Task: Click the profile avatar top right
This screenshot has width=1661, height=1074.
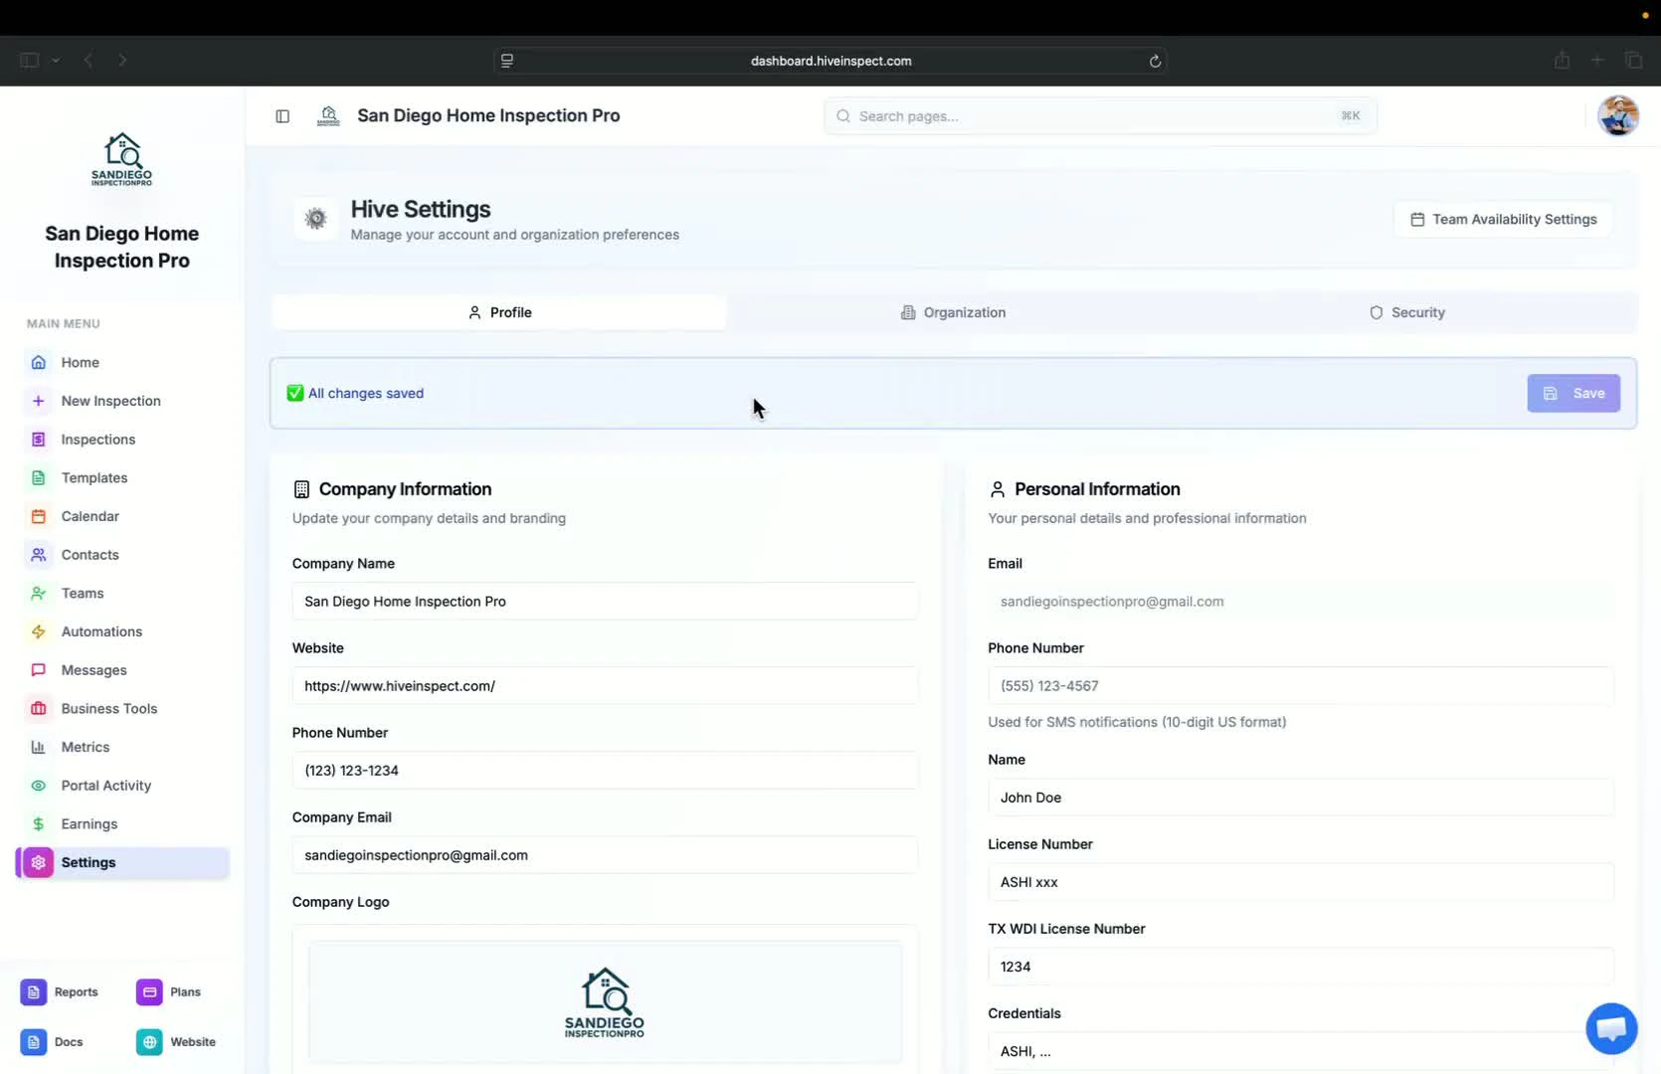Action: tap(1618, 115)
